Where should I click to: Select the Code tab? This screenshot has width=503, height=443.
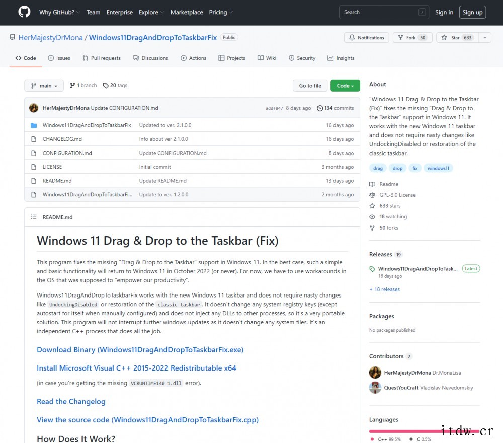coord(26,58)
